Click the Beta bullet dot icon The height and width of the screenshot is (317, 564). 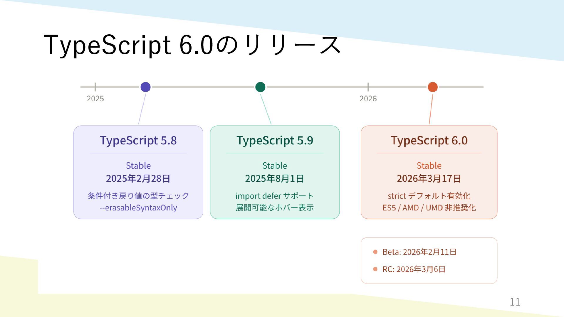375,252
